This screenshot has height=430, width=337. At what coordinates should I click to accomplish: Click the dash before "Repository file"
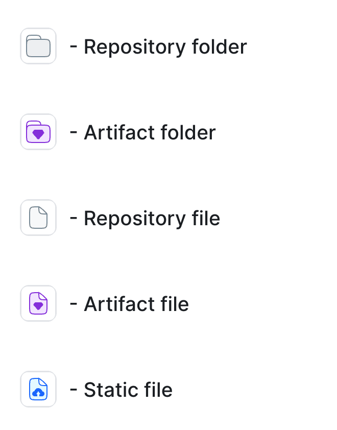click(74, 219)
